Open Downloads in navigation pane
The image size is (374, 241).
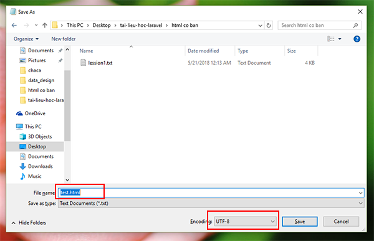[41, 166]
